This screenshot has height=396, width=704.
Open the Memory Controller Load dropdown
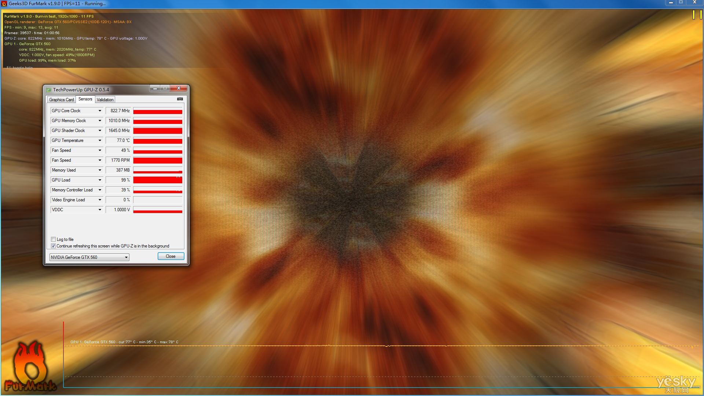(x=99, y=190)
